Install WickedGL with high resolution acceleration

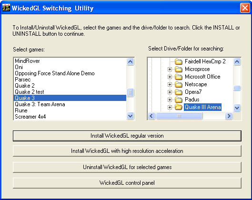coord(127,151)
